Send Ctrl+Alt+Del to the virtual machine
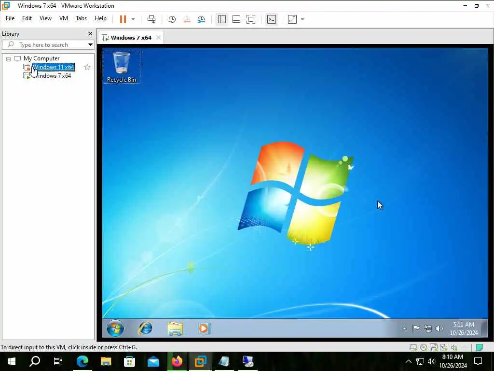 pyautogui.click(x=151, y=19)
